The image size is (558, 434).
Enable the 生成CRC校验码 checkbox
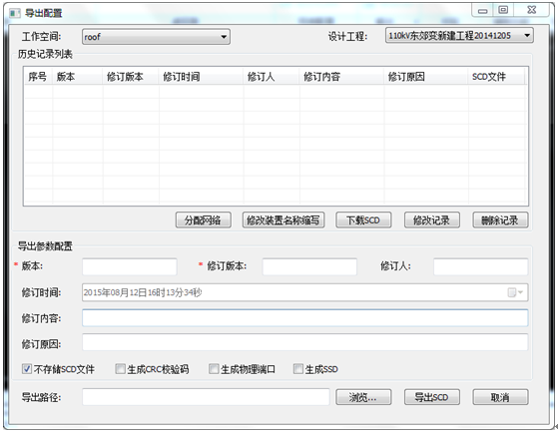120,368
